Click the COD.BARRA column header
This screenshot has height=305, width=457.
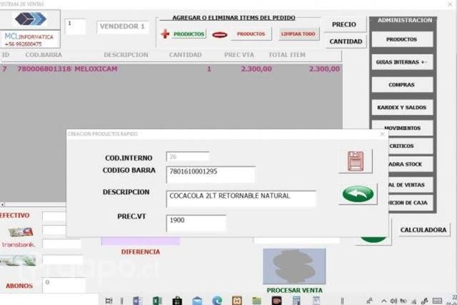tap(44, 55)
